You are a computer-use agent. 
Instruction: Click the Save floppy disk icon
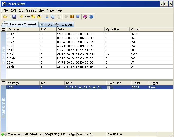point(14,17)
